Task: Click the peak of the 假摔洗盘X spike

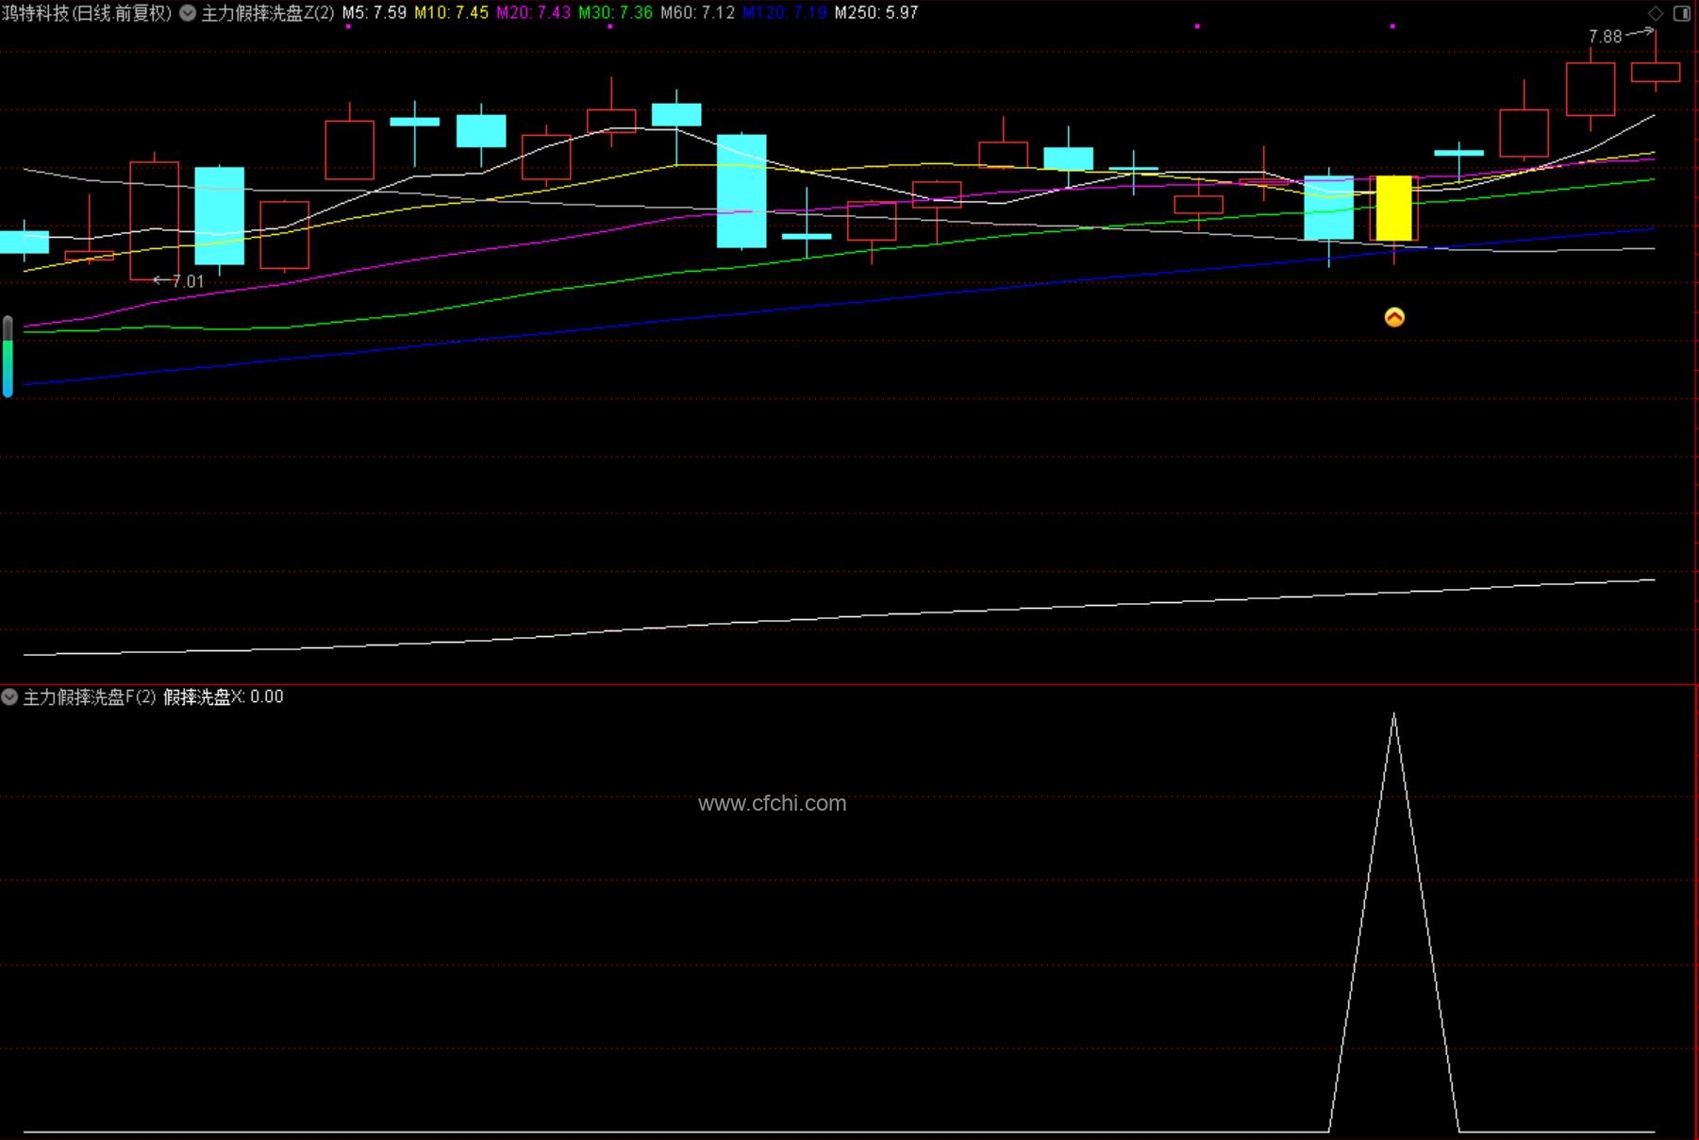Action: point(1394,714)
